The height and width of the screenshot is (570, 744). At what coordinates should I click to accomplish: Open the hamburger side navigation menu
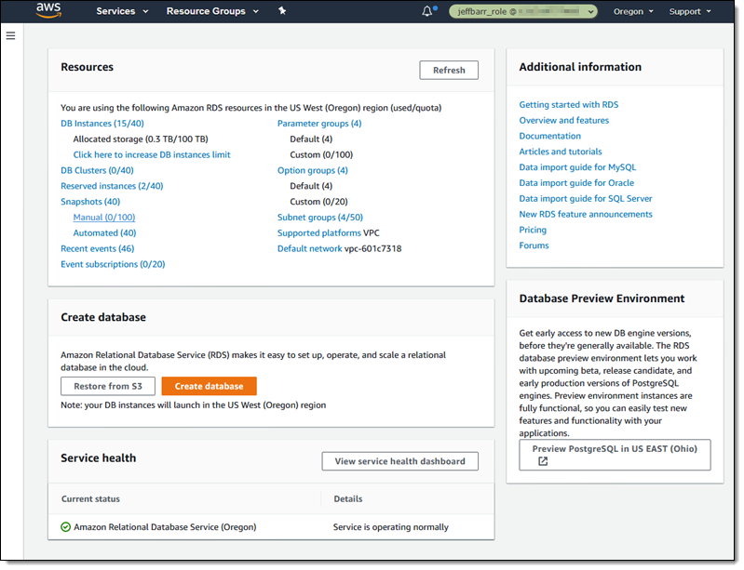[x=11, y=35]
